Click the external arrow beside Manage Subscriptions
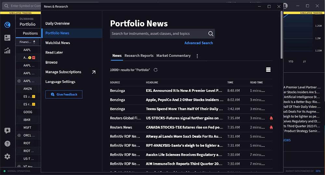This screenshot has height=175, width=325. click(x=94, y=72)
